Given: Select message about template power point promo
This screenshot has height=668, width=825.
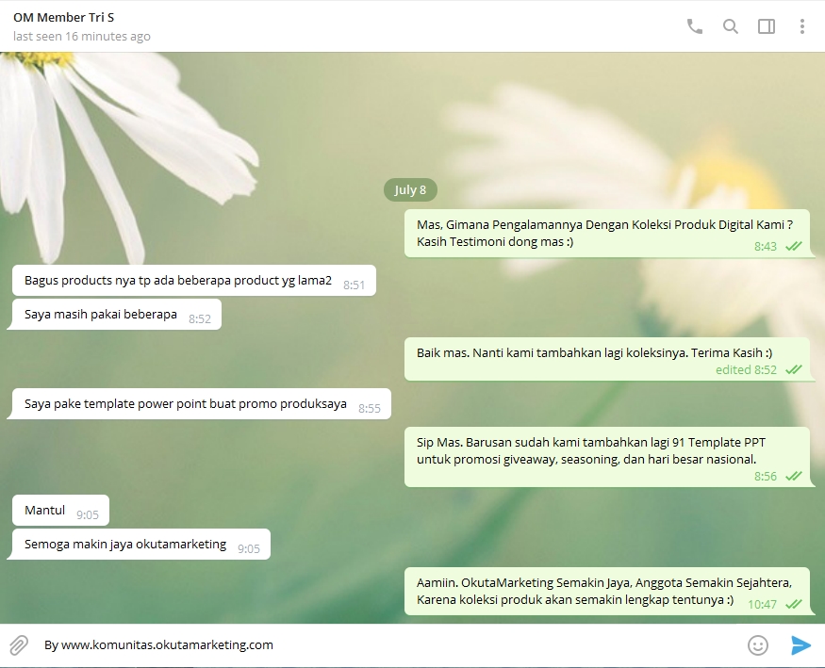Looking at the screenshot, I should coord(201,404).
